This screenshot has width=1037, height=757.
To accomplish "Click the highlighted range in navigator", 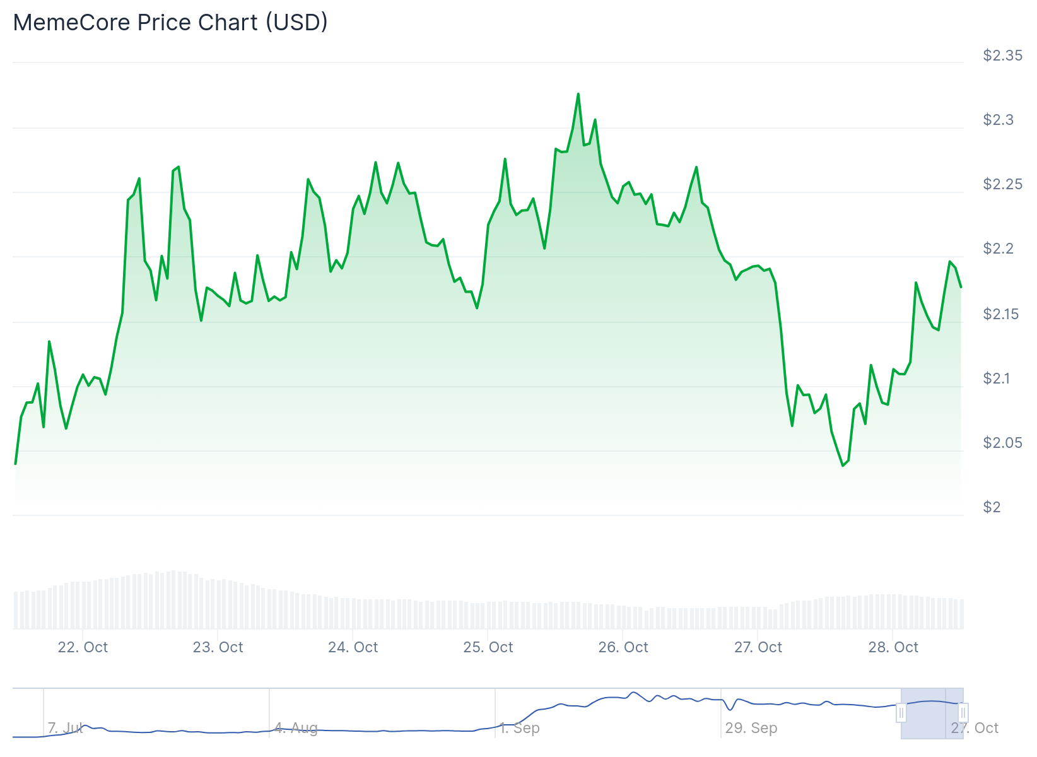I will tap(932, 713).
